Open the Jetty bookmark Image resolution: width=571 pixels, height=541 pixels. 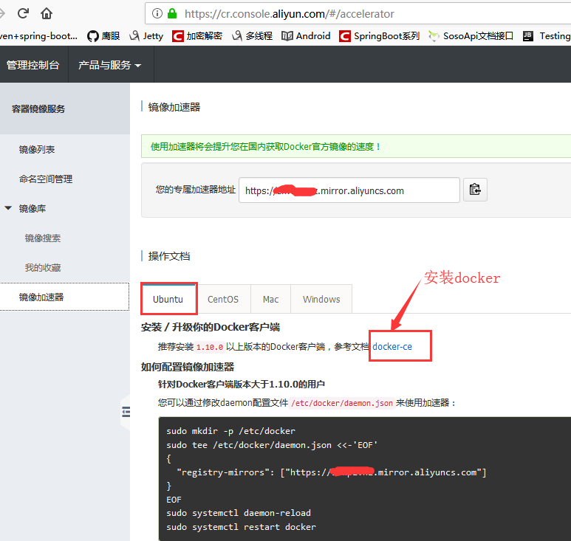tap(146, 36)
